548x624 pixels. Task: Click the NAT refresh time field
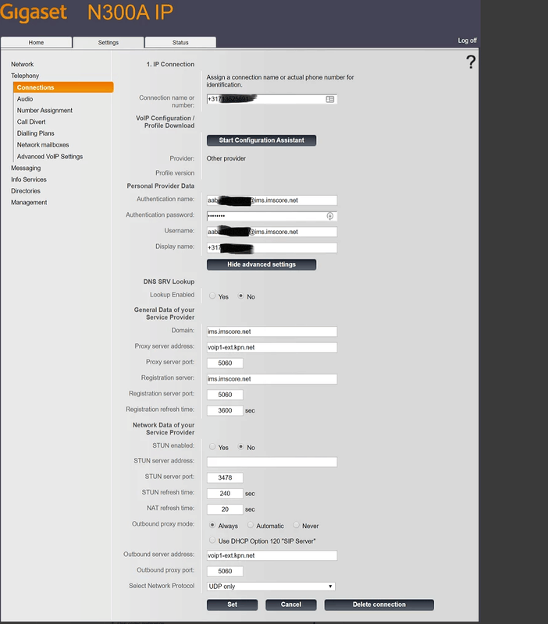pos(225,509)
